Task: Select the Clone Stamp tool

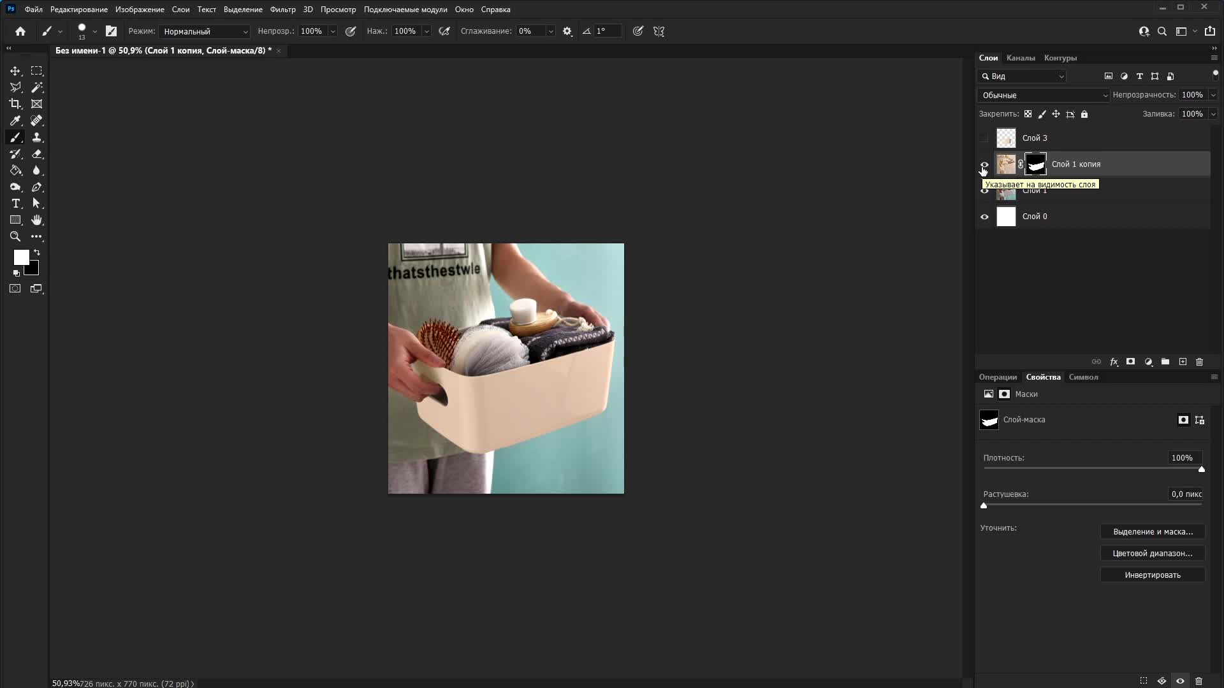Action: pos(37,137)
